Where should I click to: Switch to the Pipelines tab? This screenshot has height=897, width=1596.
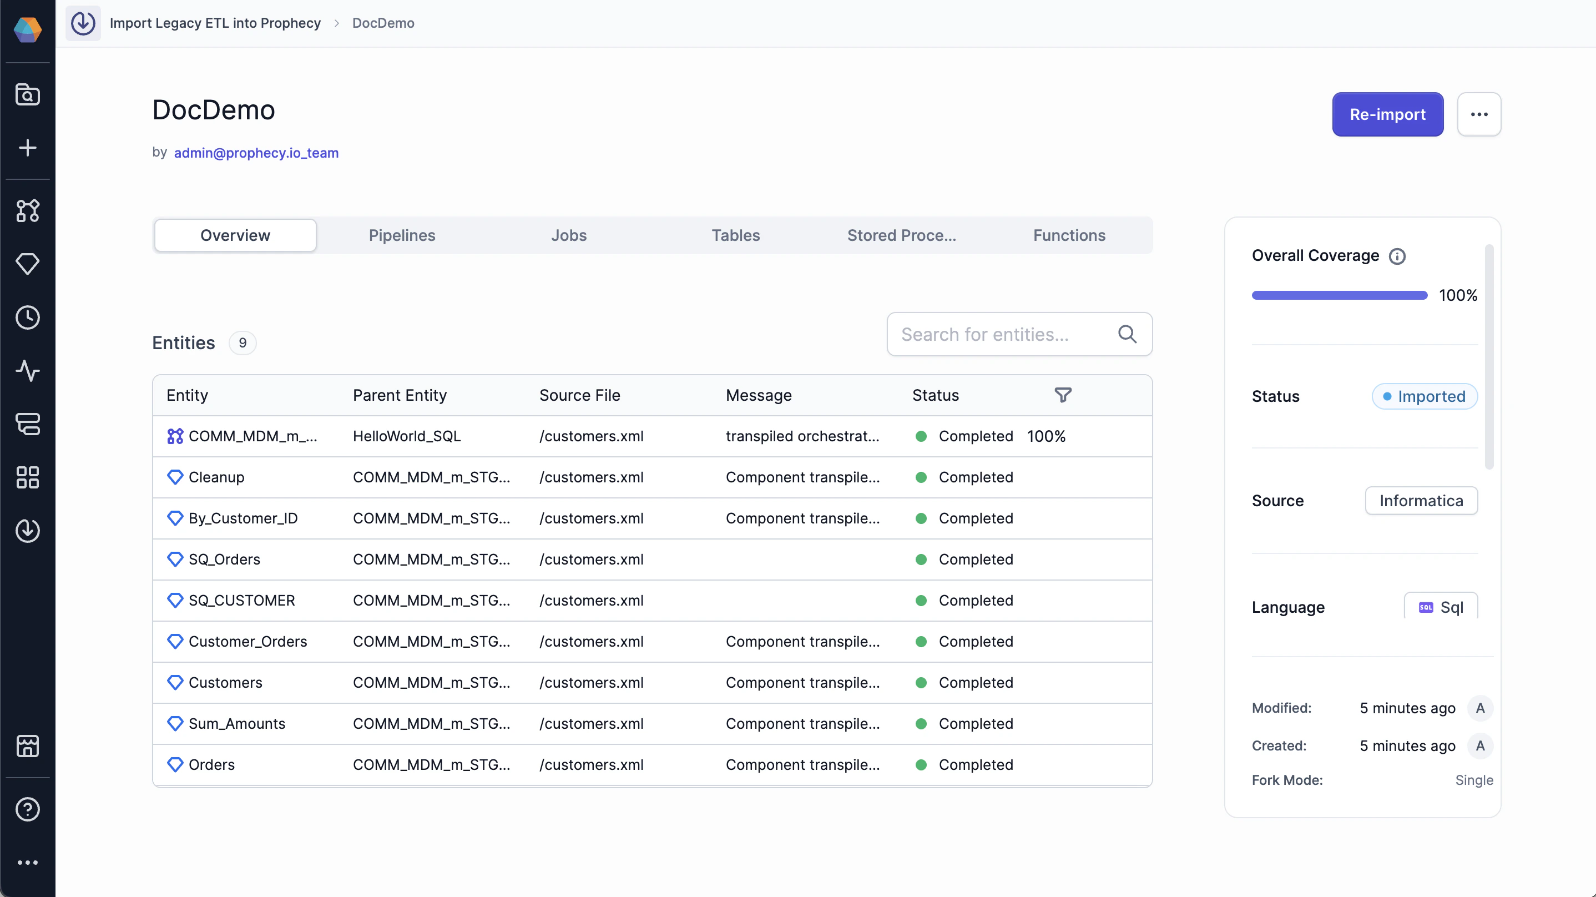click(401, 235)
